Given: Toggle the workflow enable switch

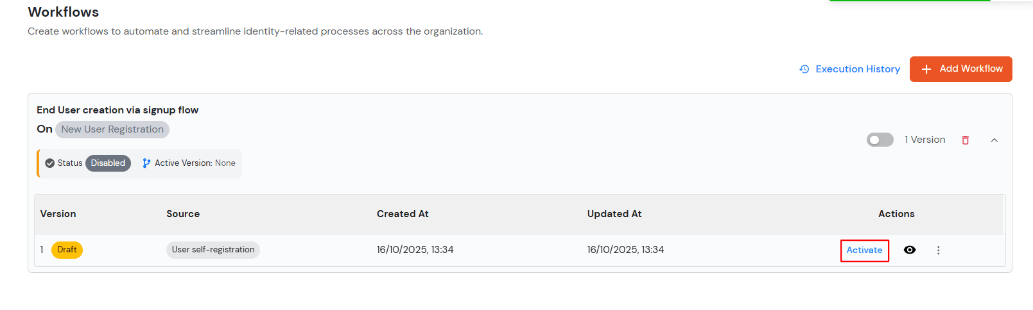Looking at the screenshot, I should tap(880, 140).
